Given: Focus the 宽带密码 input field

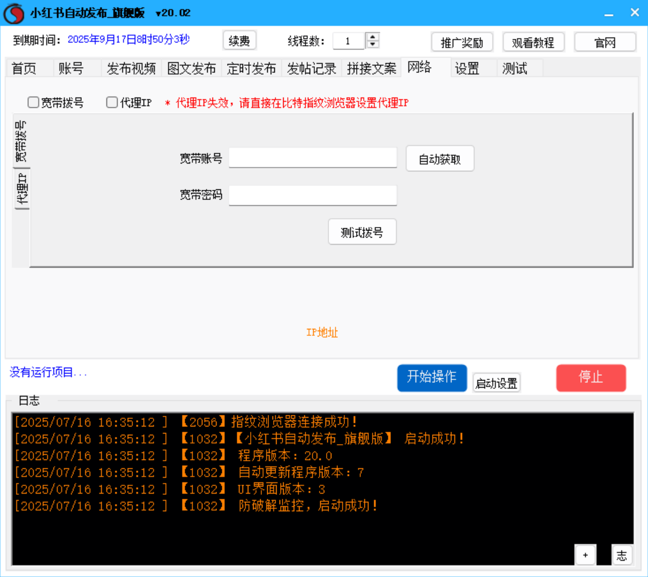Looking at the screenshot, I should (313, 195).
